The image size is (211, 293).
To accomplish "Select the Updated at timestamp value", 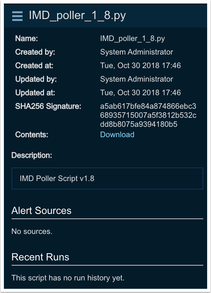I will pos(140,93).
